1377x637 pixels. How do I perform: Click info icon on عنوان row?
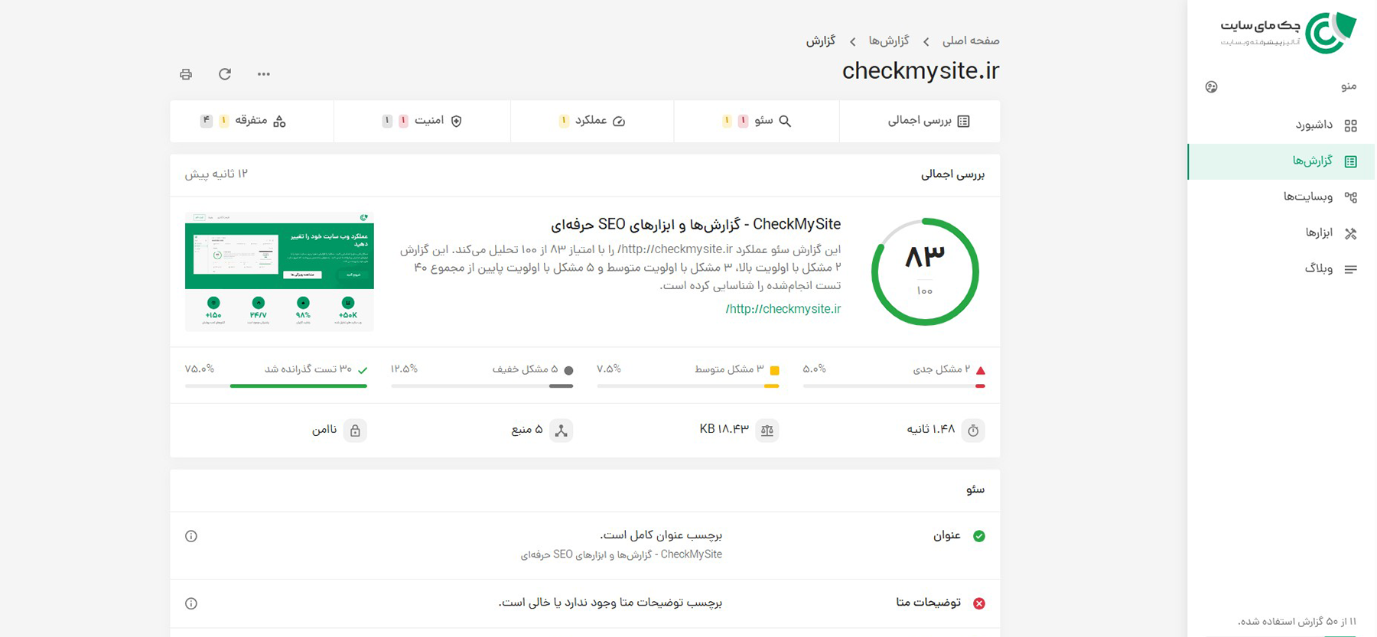191,536
